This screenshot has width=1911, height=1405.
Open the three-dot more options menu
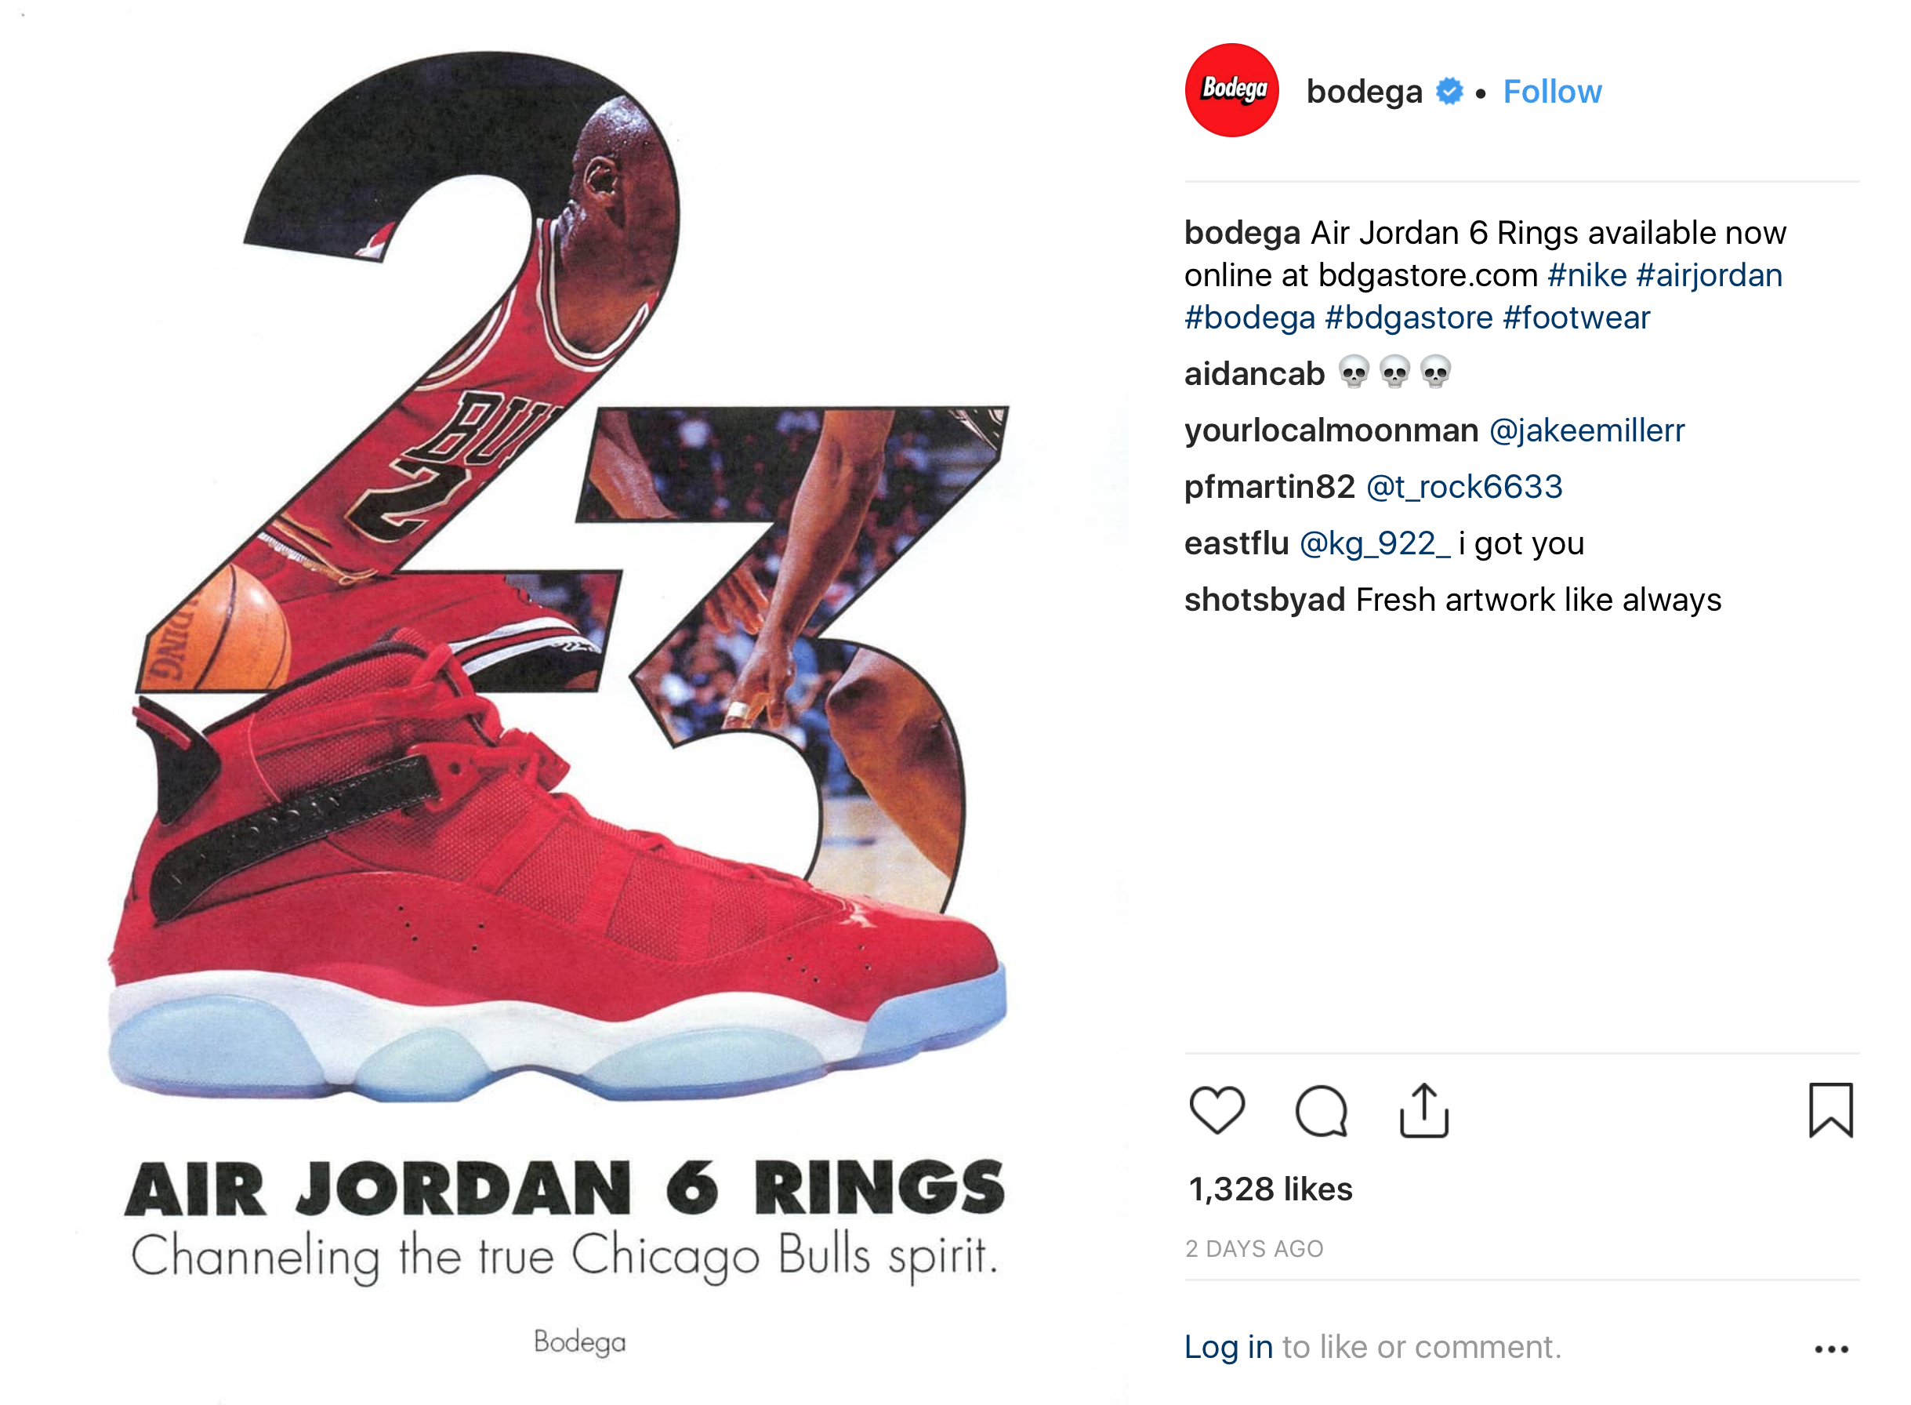point(1831,1349)
